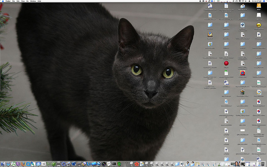Click the Terminal icon in the Dock
Image resolution: width=267 pixels, height=167 pixels.
[x=113, y=164]
